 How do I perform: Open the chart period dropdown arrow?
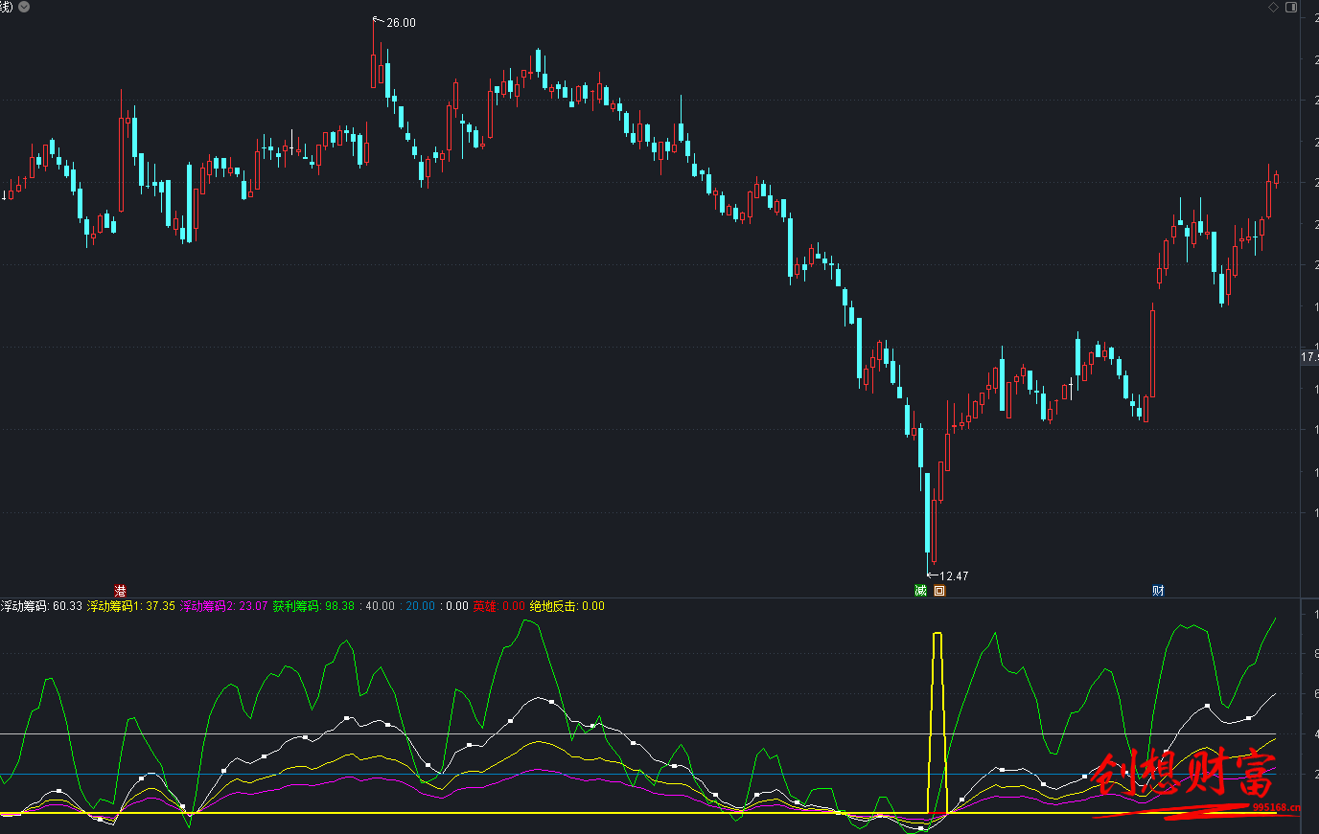[24, 7]
